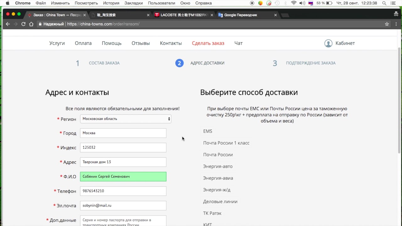Go to step 1 Состав заказа

click(104, 63)
